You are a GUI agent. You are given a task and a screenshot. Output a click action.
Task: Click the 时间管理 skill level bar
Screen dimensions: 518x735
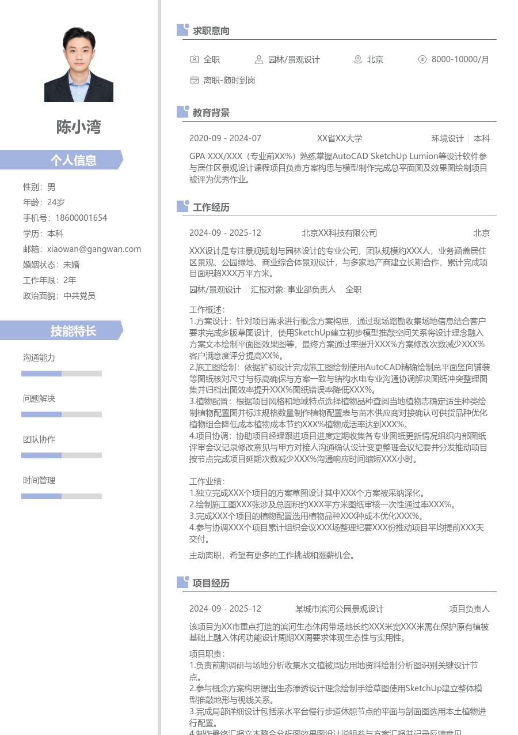tap(62, 496)
